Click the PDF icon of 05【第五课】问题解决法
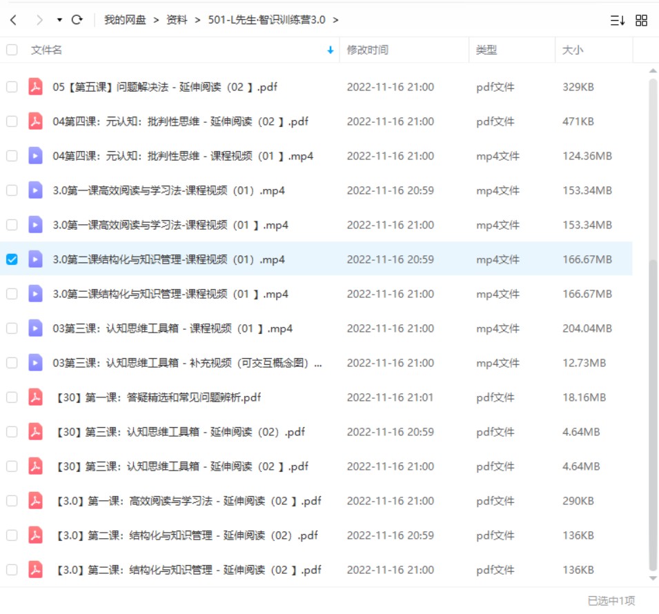 [35, 87]
